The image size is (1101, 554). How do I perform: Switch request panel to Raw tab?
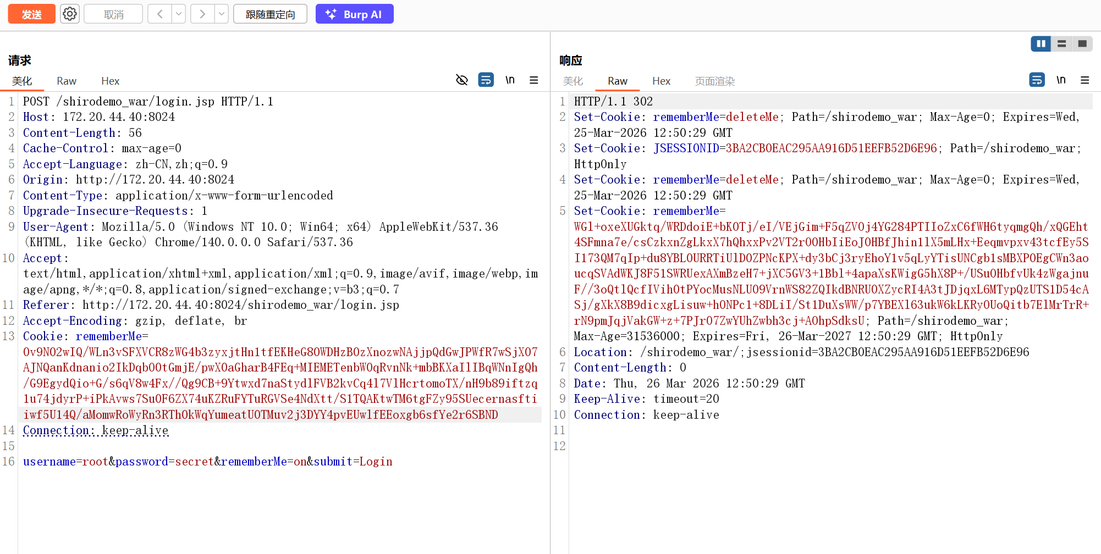(x=67, y=81)
